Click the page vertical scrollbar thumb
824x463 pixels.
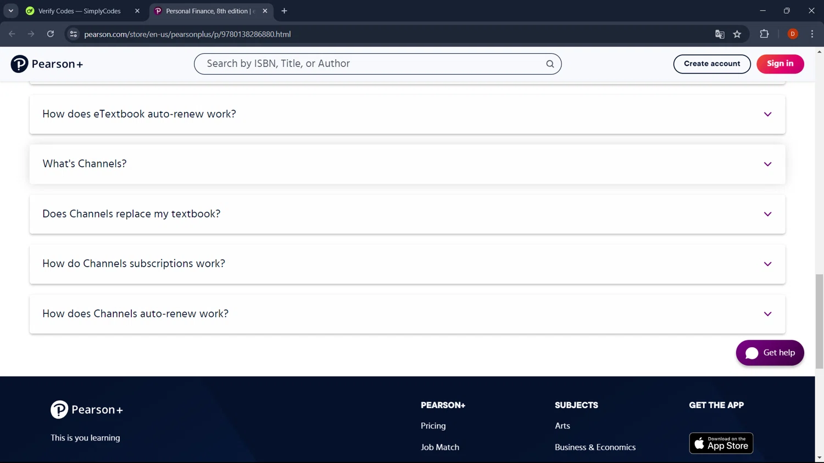(819, 321)
